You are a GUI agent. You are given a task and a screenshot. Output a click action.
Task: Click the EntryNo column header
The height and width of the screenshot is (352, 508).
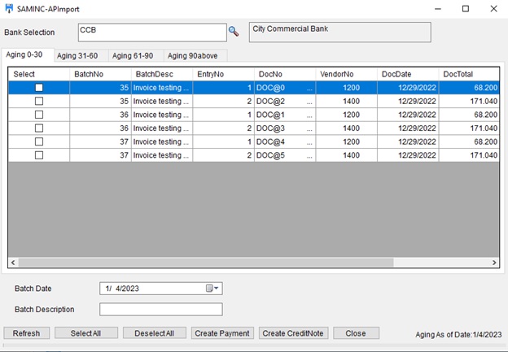point(224,74)
